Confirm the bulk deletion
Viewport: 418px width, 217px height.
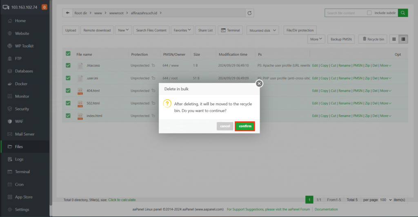[245, 126]
